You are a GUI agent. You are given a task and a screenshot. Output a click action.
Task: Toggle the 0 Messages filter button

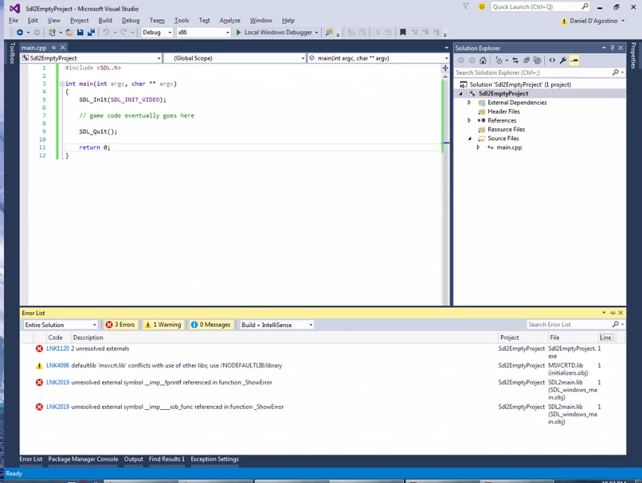[211, 325]
